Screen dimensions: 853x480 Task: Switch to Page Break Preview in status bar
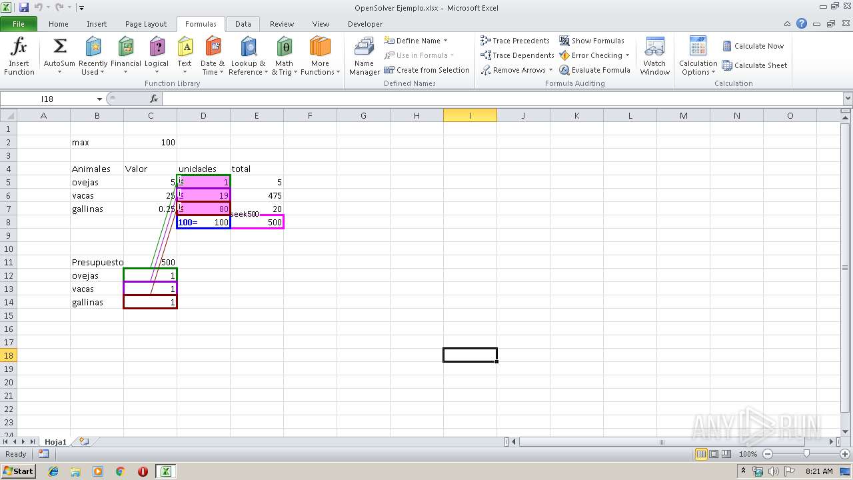[x=726, y=454]
